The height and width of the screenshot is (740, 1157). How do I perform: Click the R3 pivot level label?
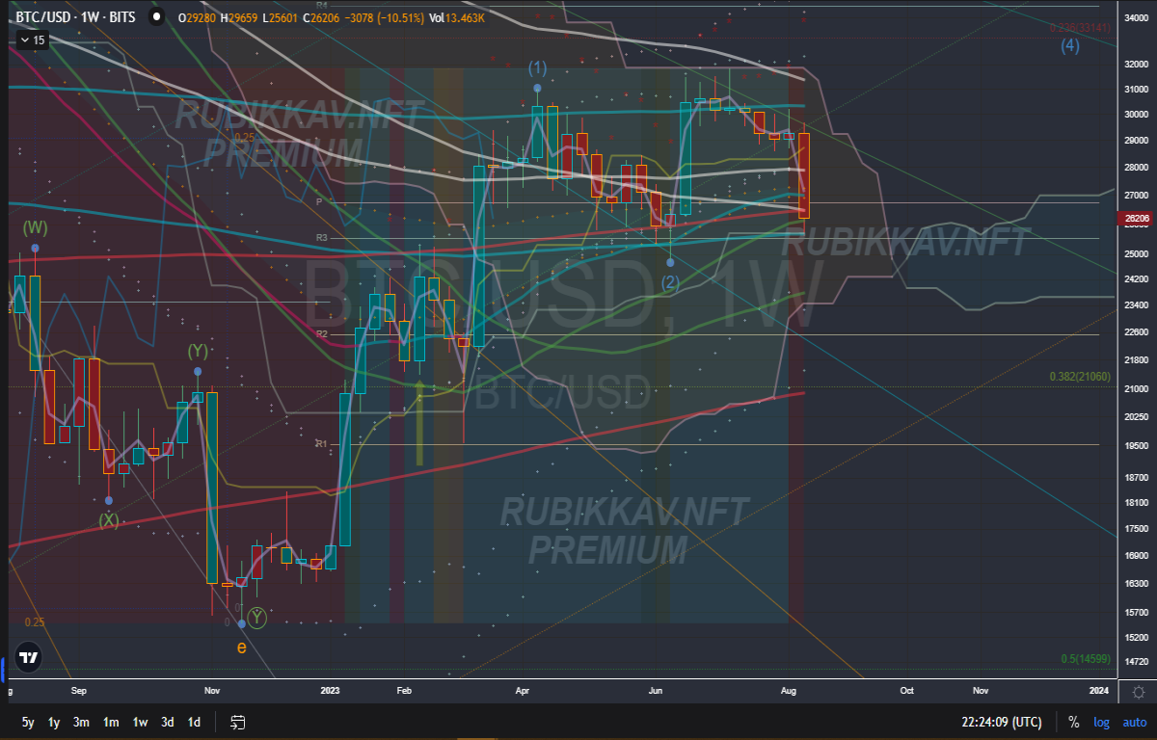(x=323, y=237)
